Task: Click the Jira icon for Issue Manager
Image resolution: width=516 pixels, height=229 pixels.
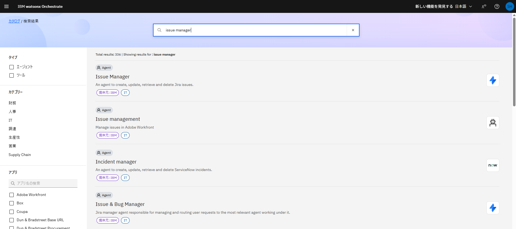Action: 493,80
